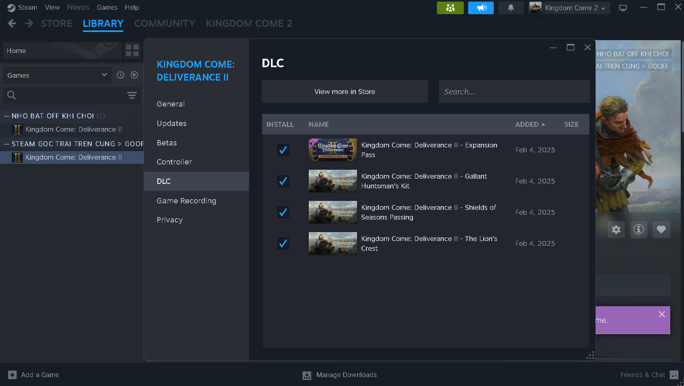
Task: Collapse the NHO BAT OFF KHI CHOI collection
Action: point(6,116)
